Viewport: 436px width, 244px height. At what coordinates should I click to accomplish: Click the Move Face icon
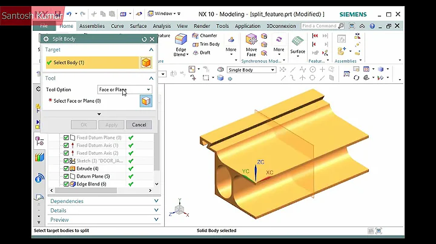pos(251,40)
